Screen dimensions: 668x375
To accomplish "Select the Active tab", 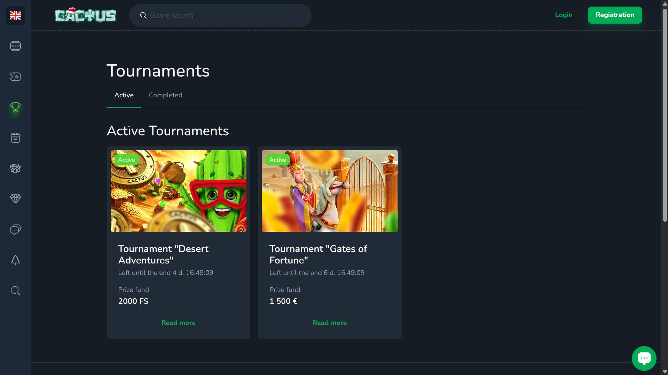I will tap(124, 95).
